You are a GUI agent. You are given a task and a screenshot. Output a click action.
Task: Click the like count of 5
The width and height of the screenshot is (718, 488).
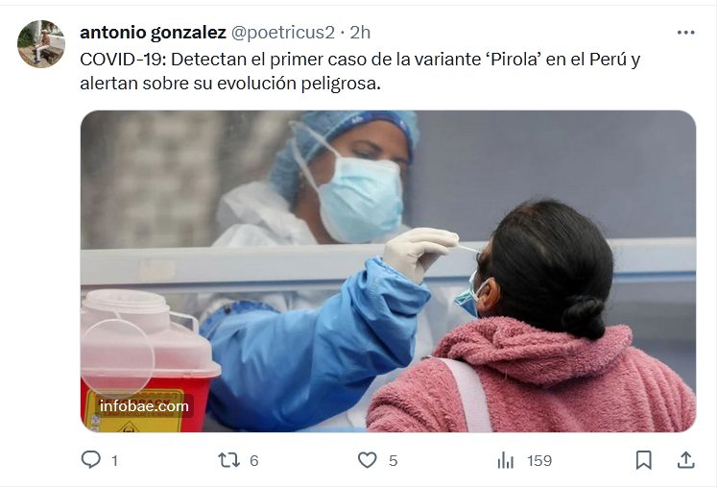(x=393, y=460)
